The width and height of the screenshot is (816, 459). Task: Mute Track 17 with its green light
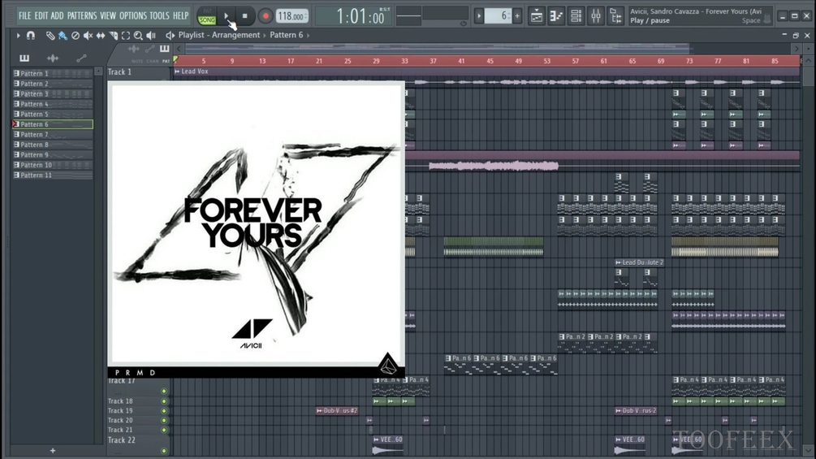(164, 391)
